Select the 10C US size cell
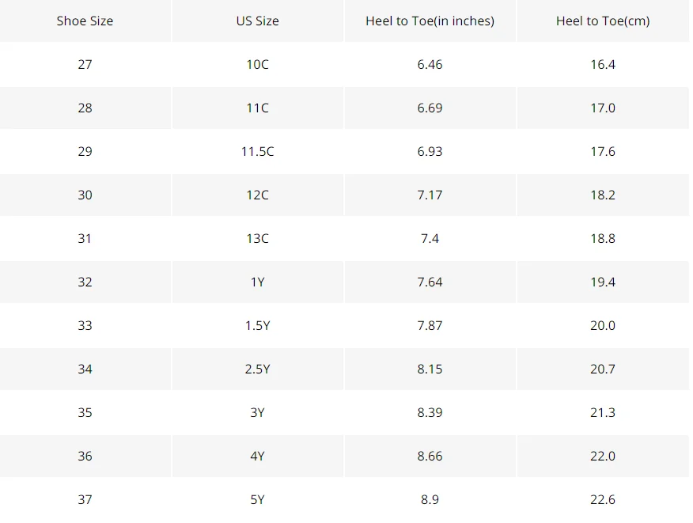693x523 pixels. point(258,65)
